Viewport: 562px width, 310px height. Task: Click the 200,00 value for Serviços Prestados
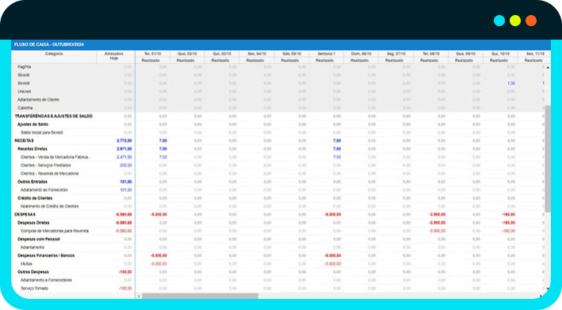(126, 166)
